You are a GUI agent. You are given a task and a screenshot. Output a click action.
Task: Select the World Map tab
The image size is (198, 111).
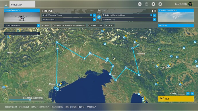(22, 4)
